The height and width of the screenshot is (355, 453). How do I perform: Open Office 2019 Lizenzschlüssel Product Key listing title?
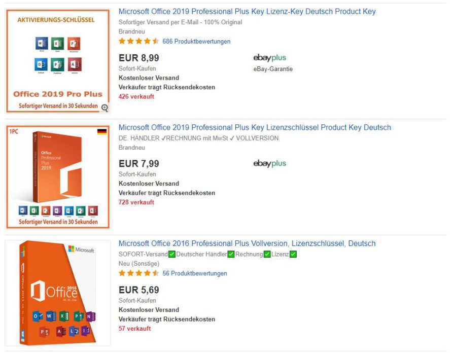click(255, 127)
